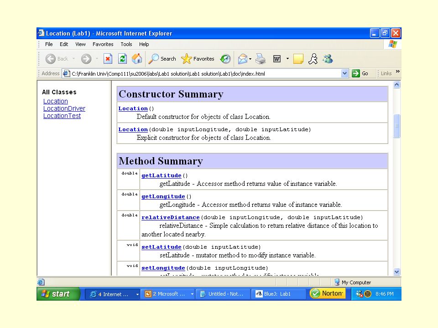The image size is (438, 328).
Task: Open dropdown arrow next to Back button
Action: coord(74,59)
